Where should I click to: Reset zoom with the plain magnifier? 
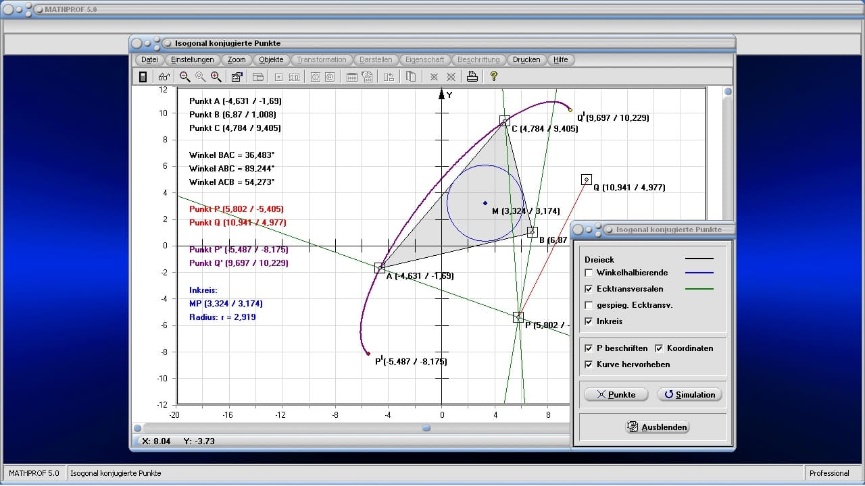coord(200,77)
